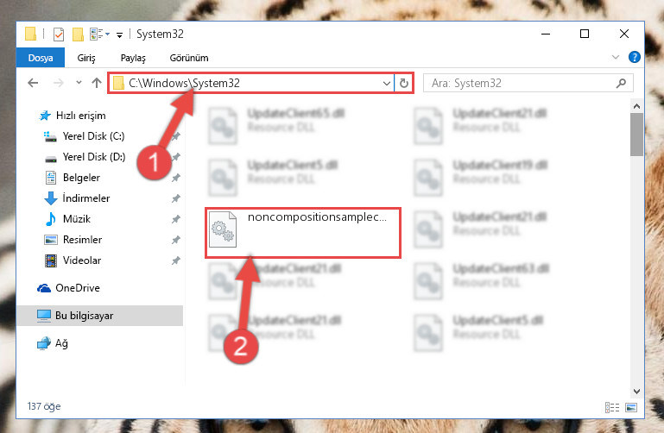664x433 pixels.
Task: Open Yerel Disk (C:) in sidebar
Action: point(93,136)
